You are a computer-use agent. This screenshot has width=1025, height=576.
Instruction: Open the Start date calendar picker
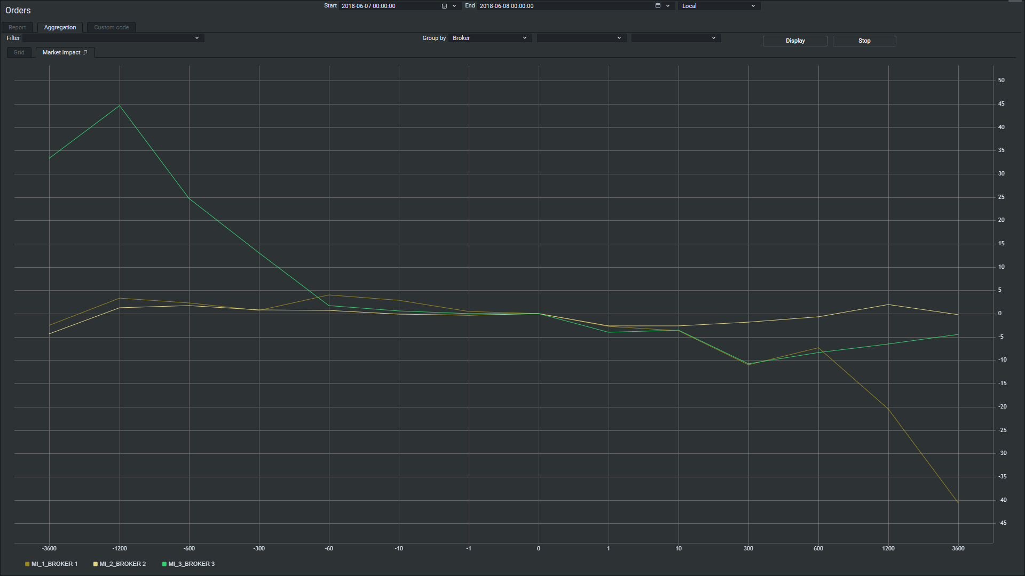coord(444,6)
